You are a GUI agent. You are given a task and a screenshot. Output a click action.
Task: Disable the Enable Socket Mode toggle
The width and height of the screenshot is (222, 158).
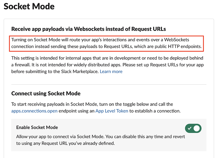click(x=193, y=128)
